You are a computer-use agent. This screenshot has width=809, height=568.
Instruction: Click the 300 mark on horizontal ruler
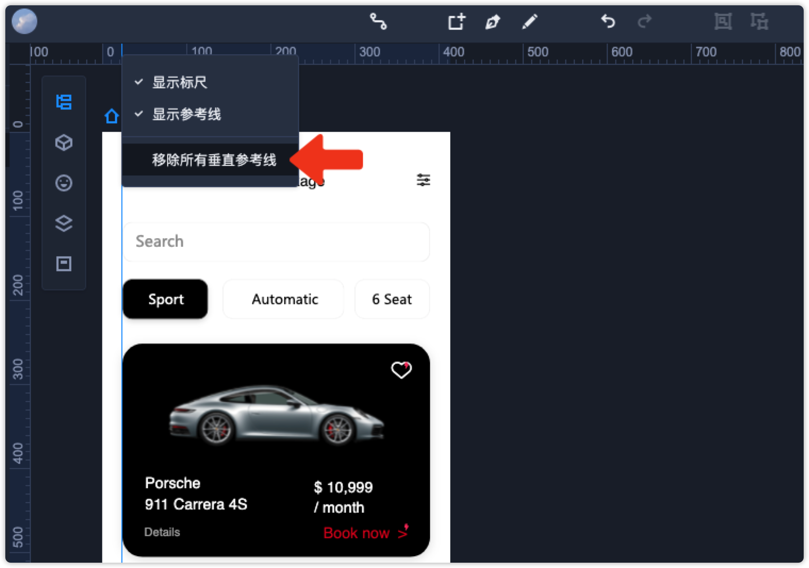pyautogui.click(x=369, y=52)
